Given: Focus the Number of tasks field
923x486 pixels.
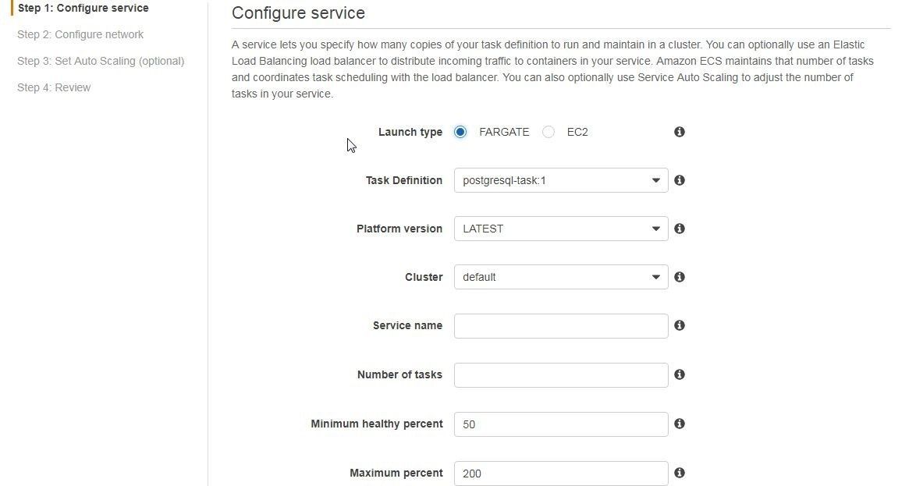Looking at the screenshot, I should [561, 374].
